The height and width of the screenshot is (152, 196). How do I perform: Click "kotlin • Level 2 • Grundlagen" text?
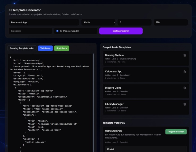tap(117, 75)
